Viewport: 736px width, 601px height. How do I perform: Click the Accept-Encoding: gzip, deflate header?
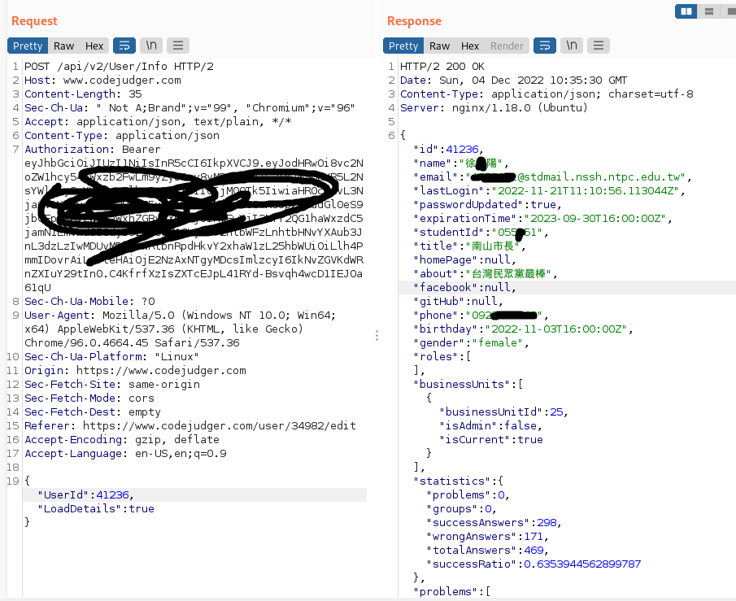tap(122, 439)
